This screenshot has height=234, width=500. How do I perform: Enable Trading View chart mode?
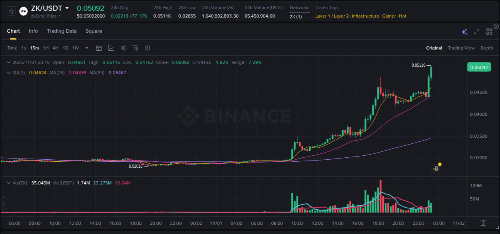point(461,48)
